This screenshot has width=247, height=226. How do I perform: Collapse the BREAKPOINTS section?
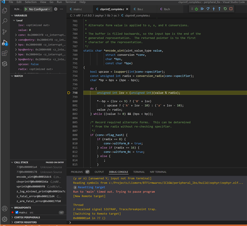(12, 208)
